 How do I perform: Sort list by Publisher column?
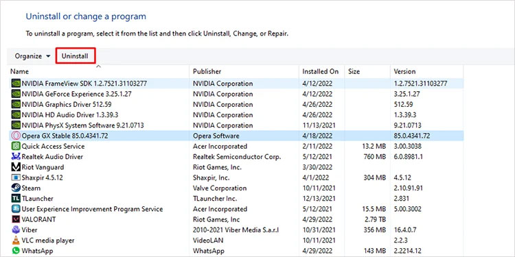click(x=244, y=71)
